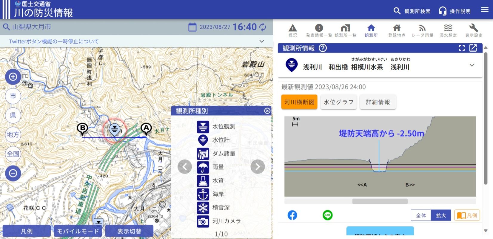
Task: Toggle the 全体 cross-section view
Action: pos(421,215)
